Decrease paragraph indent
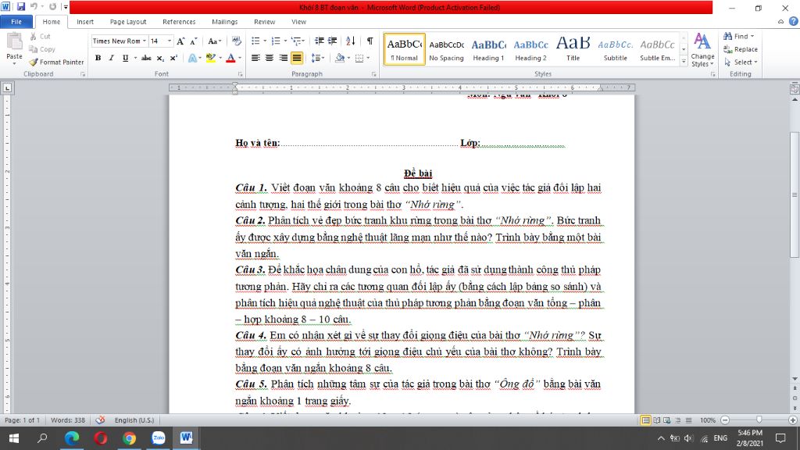Viewport: 800px width, 450px height. pos(320,41)
